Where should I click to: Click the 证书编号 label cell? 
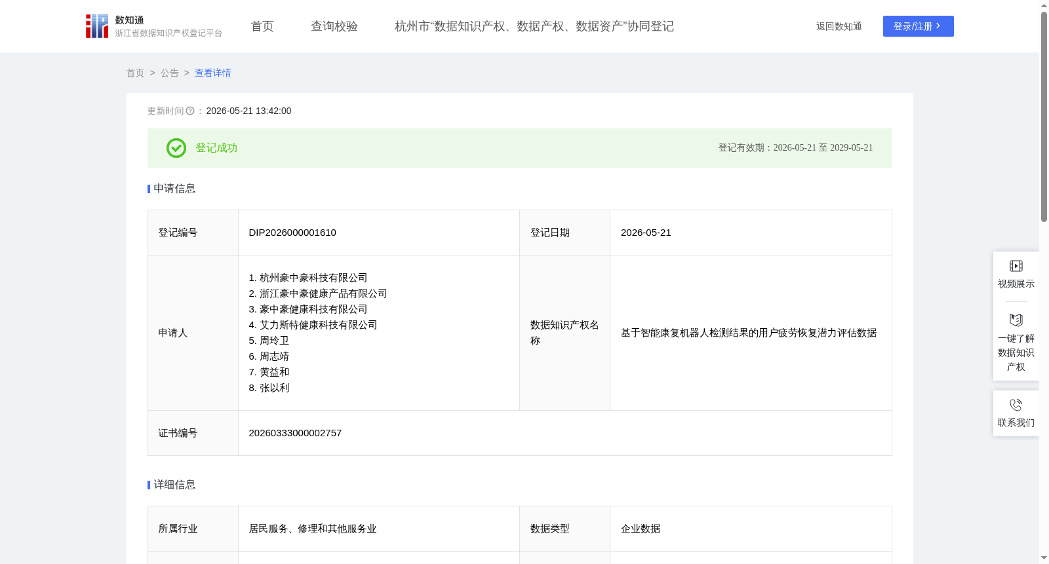click(193, 433)
